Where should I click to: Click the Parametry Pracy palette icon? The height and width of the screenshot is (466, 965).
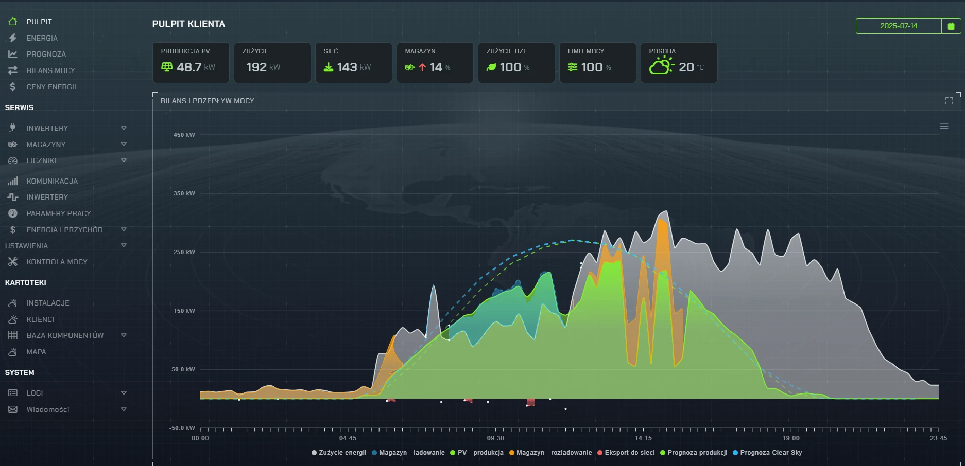(x=13, y=213)
